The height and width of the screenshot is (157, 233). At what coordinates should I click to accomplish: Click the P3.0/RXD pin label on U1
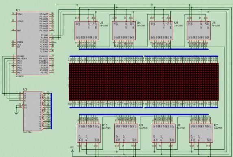point(44,56)
